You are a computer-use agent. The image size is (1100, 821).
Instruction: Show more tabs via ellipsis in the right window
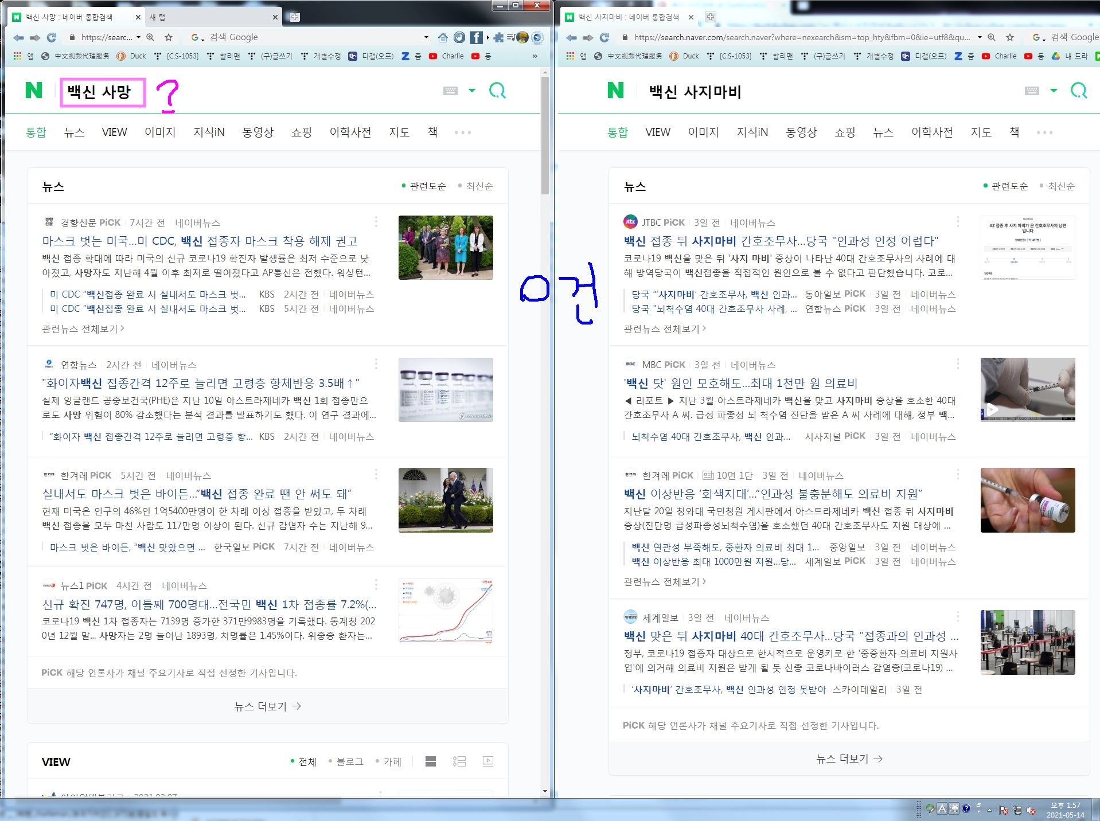tap(1044, 132)
